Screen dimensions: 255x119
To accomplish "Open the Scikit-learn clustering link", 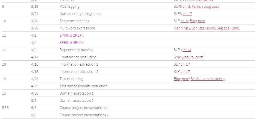I will tap(208, 79).
